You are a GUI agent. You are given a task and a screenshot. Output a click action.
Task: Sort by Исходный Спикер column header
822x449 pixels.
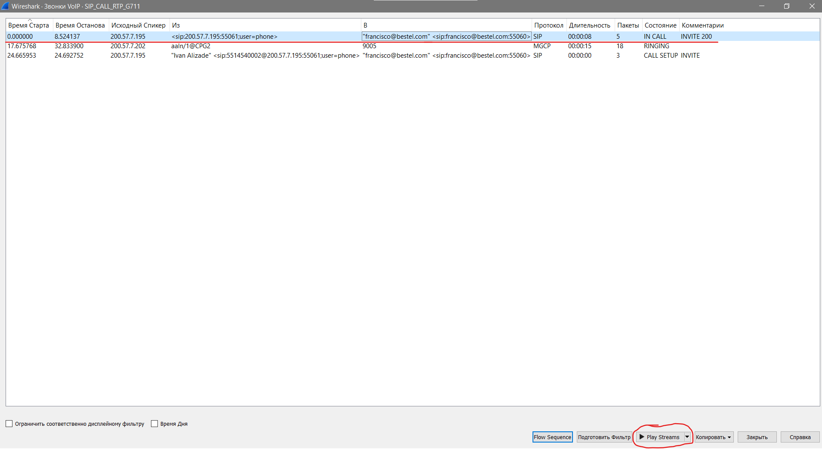coord(139,25)
